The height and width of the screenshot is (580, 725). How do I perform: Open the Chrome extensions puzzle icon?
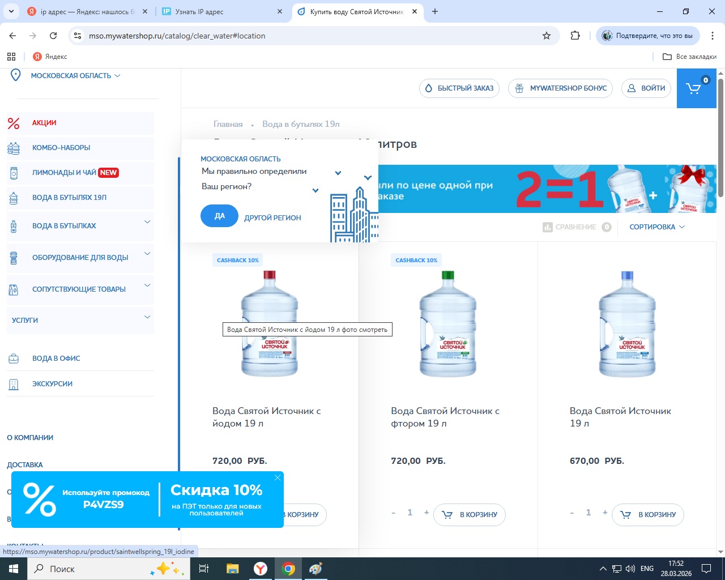tap(575, 36)
